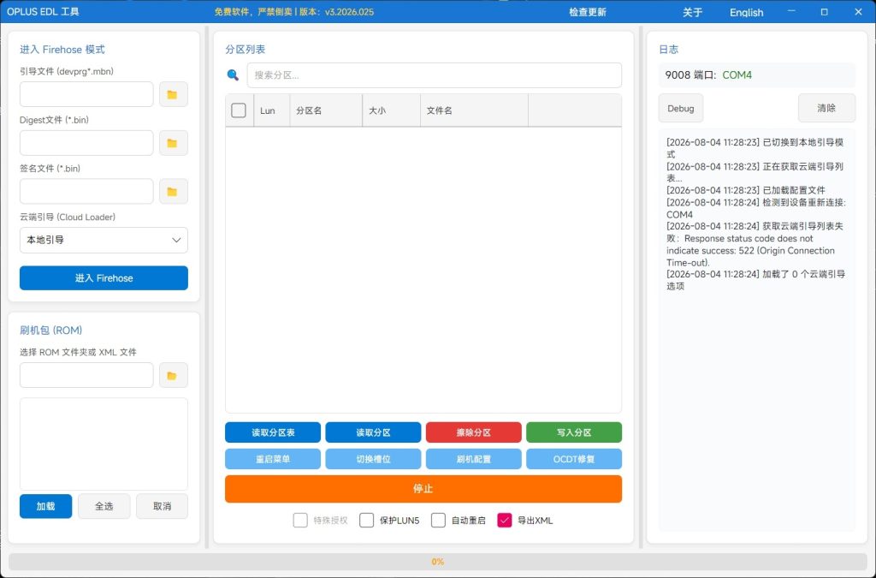Sort by the Lun column header
Viewport: 876px width, 578px height.
coord(271,110)
